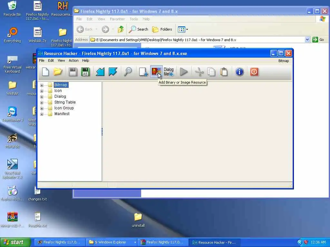This screenshot has width=330, height=247.
Task: Open the Recycle Bin desktop icon
Action: [x=12, y=9]
